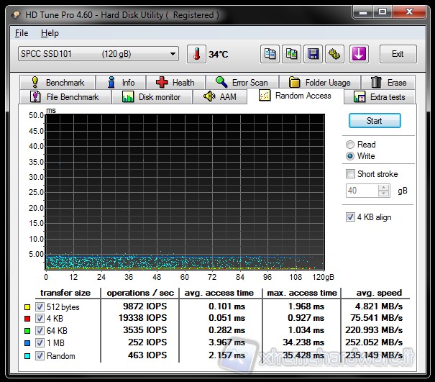Image resolution: width=435 pixels, height=382 pixels.
Task: Open the options wrench icon
Action: 334,54
